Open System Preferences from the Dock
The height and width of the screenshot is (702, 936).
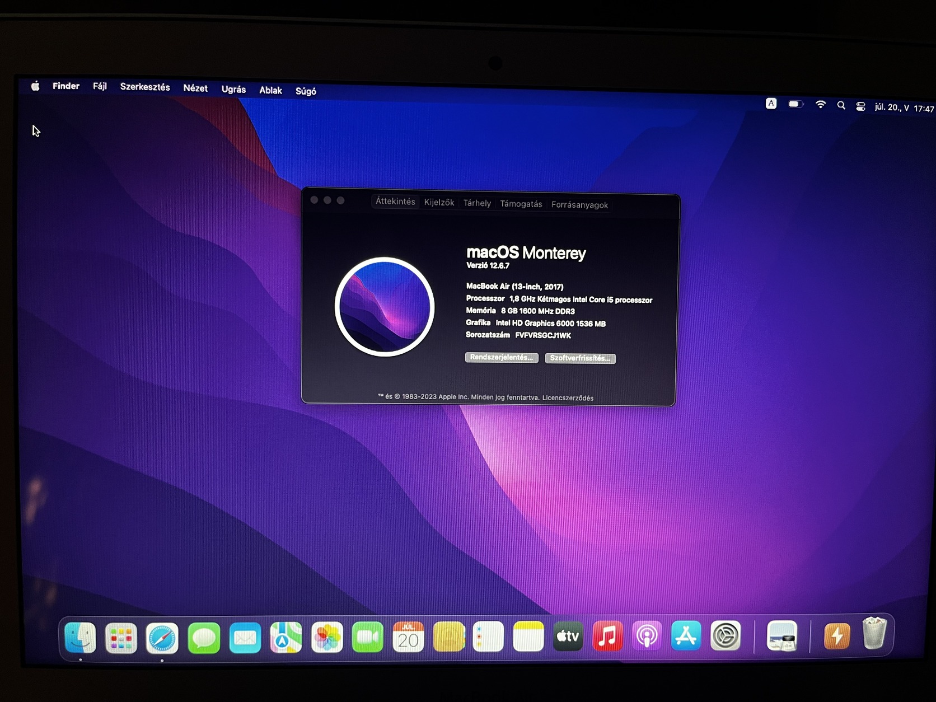(726, 635)
